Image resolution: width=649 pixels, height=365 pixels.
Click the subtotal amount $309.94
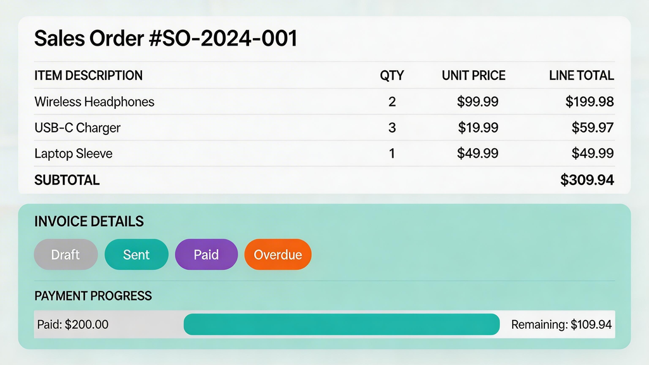pyautogui.click(x=586, y=180)
